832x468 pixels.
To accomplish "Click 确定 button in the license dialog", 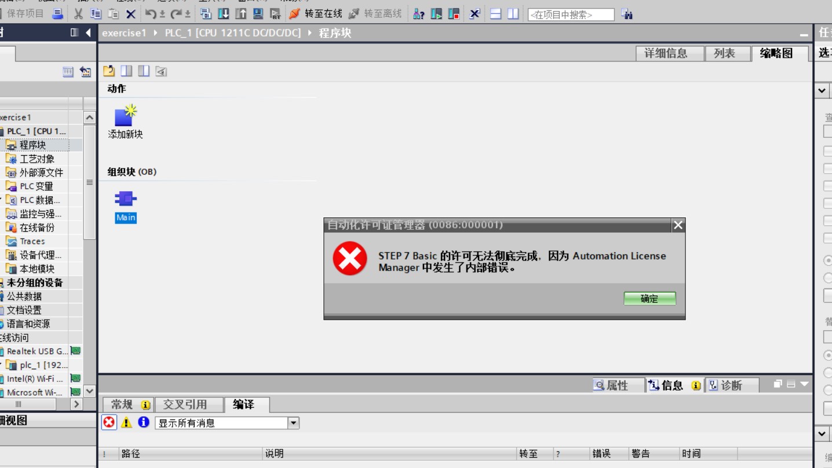I will 649,298.
